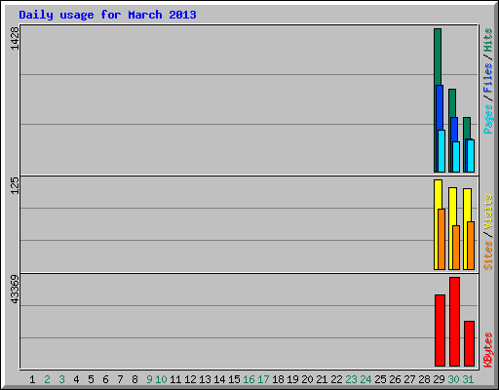Click day 16 on the x-axis

pyautogui.click(x=249, y=379)
